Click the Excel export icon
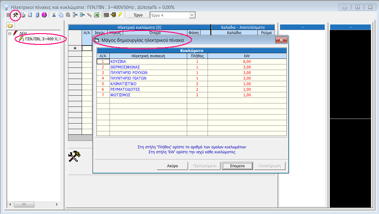Viewport: 379px width, 214px height. click(x=97, y=15)
